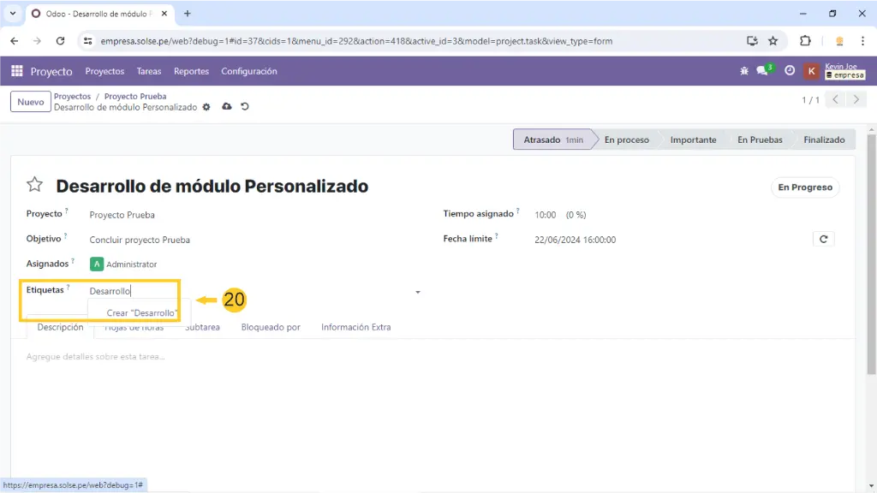Image resolution: width=877 pixels, height=493 pixels.
Task: Click the refresh button beside Fecha límite
Action: tap(823, 240)
